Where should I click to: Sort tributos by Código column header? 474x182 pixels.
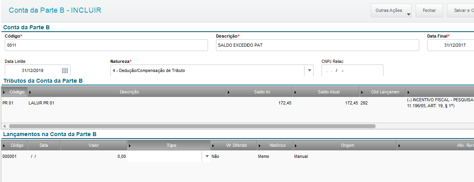(14, 92)
